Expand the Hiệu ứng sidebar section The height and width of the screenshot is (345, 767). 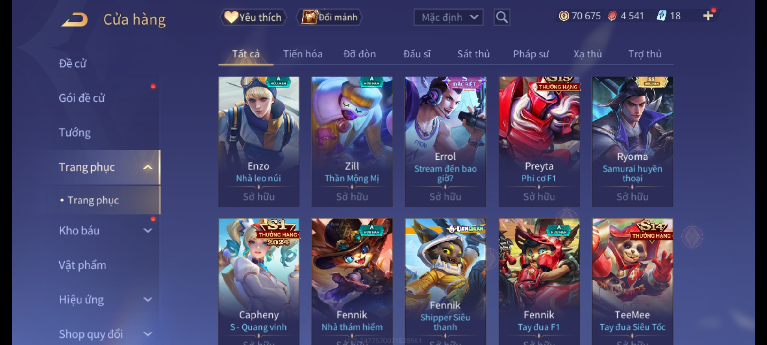pos(148,299)
